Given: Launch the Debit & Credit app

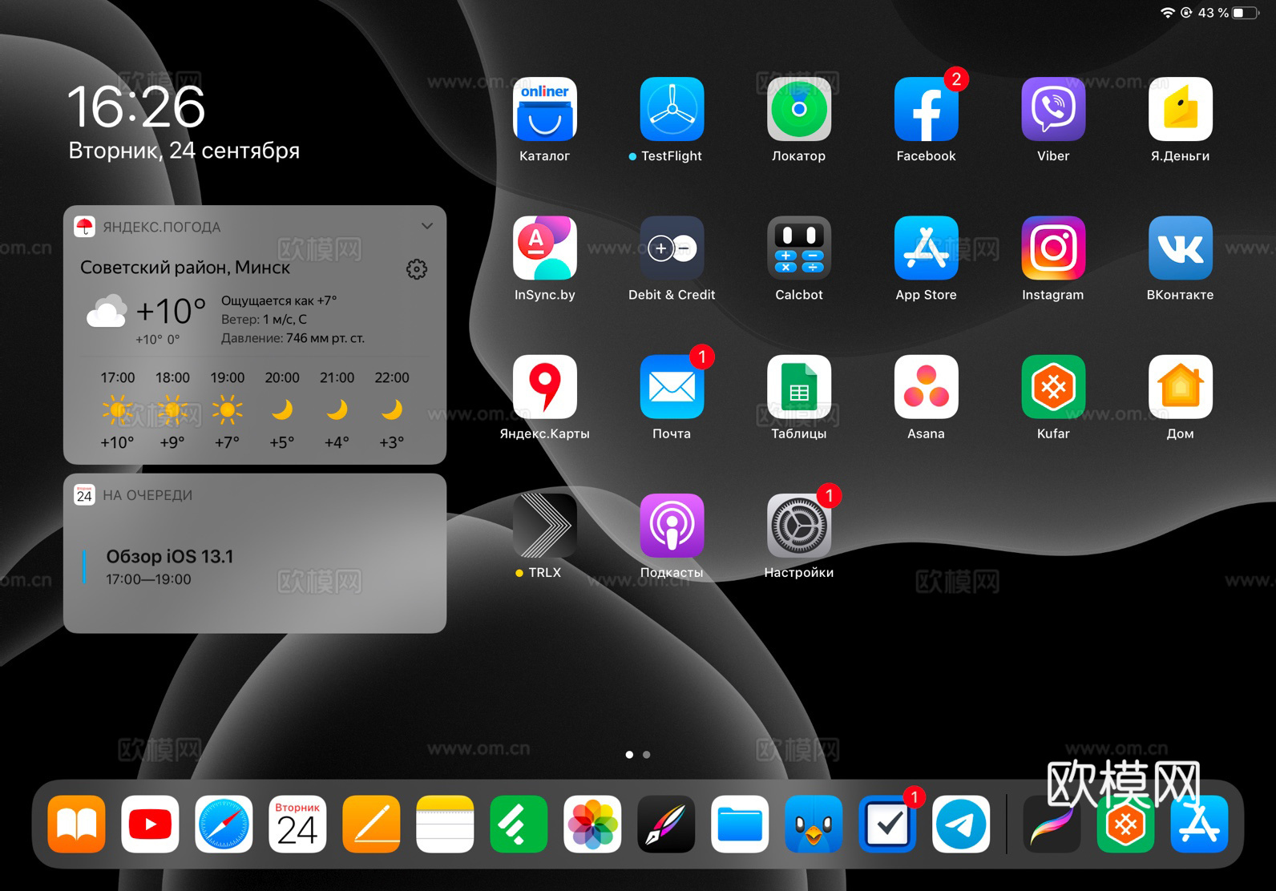Looking at the screenshot, I should click(x=672, y=248).
